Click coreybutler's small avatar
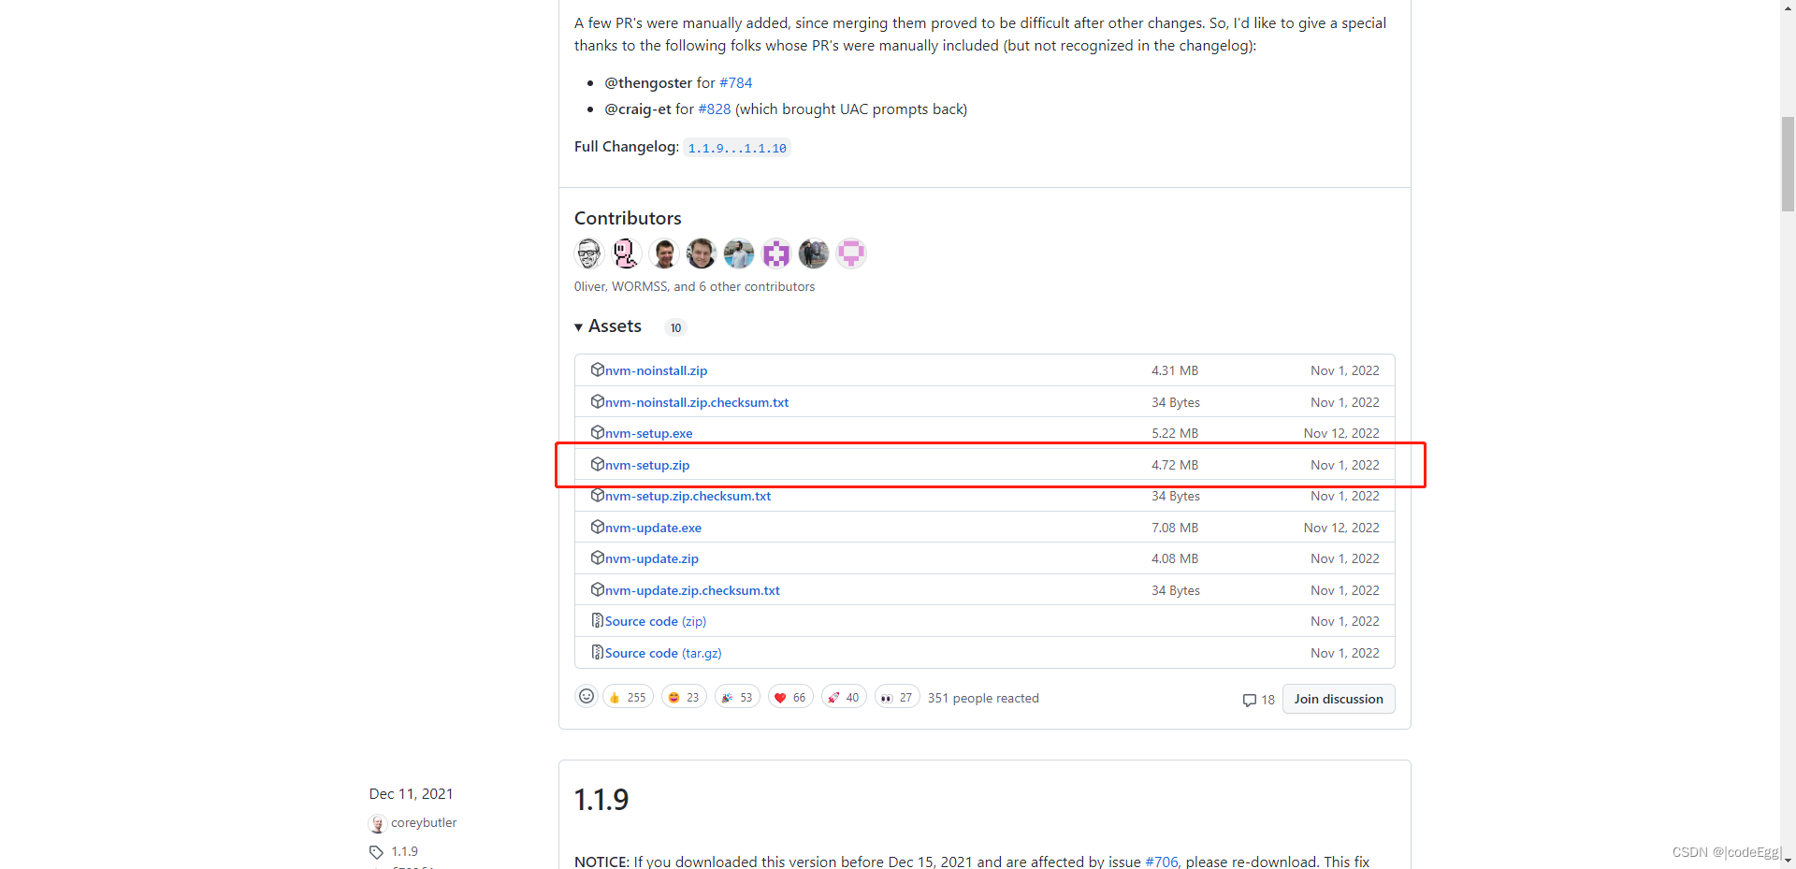 [x=378, y=823]
